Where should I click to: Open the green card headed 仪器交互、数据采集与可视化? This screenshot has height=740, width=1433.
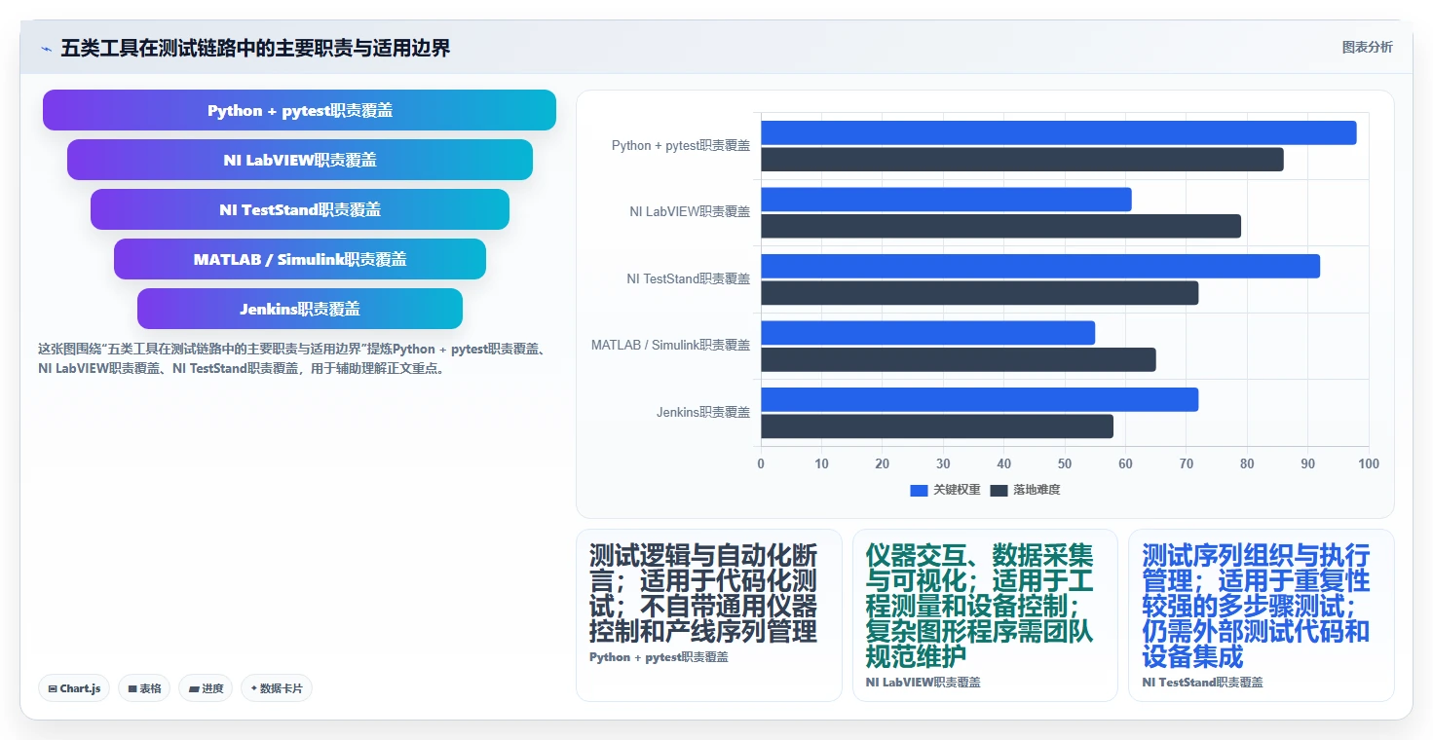pos(985,614)
